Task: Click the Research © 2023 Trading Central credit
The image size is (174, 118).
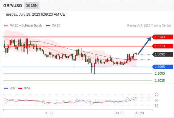Action: click(x=149, y=26)
